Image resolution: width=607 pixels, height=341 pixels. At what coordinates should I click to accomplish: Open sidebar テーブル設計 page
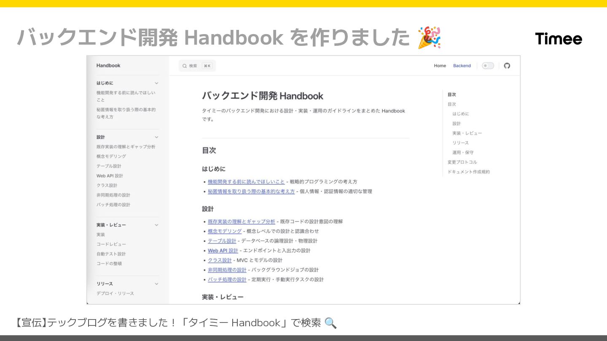click(109, 166)
